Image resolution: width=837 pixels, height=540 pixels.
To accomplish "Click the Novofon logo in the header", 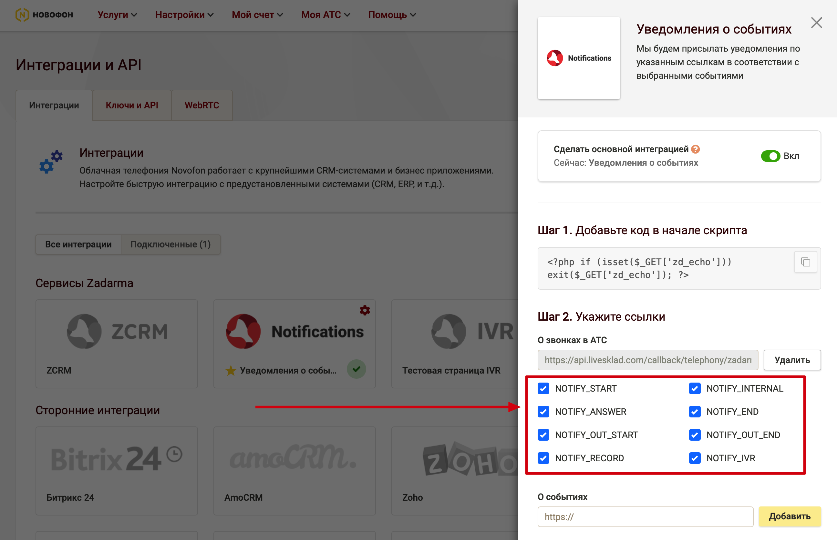I will coord(44,15).
